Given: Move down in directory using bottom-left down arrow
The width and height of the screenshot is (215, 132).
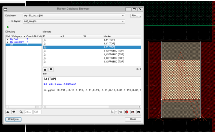Looking at the screenshot, I should pos(14,112).
